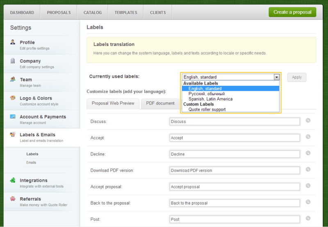Image resolution: width=328 pixels, height=227 pixels.
Task: Go to the Templates navigation tab
Action: pyautogui.click(x=126, y=13)
